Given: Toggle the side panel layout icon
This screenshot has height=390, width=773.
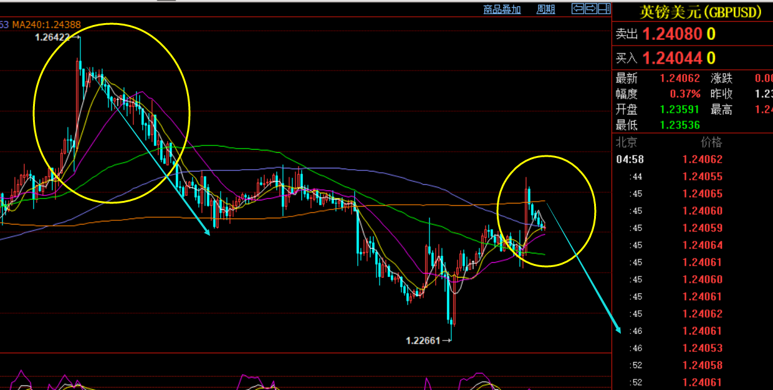Looking at the screenshot, I should [x=603, y=9].
